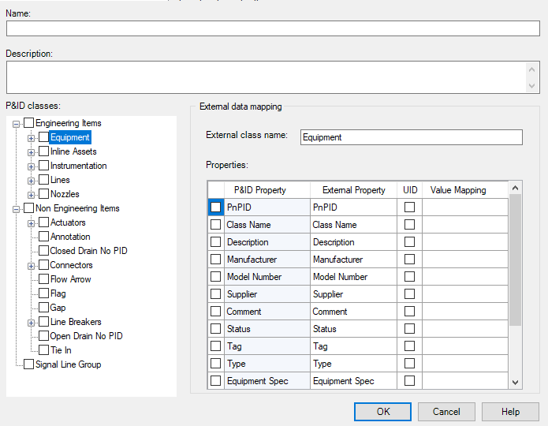Click the Name text field

(x=273, y=28)
